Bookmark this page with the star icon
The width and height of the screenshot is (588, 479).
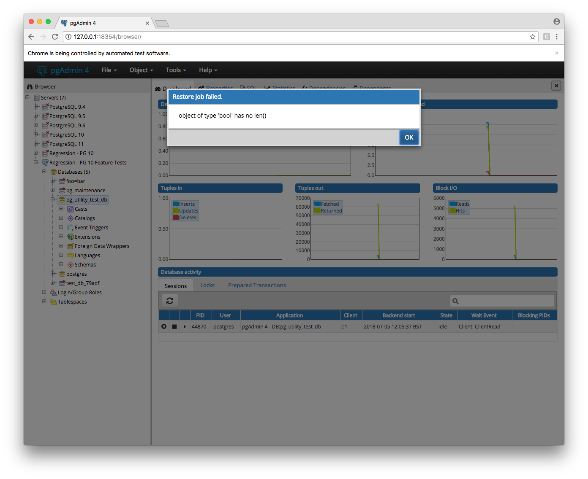click(x=533, y=37)
